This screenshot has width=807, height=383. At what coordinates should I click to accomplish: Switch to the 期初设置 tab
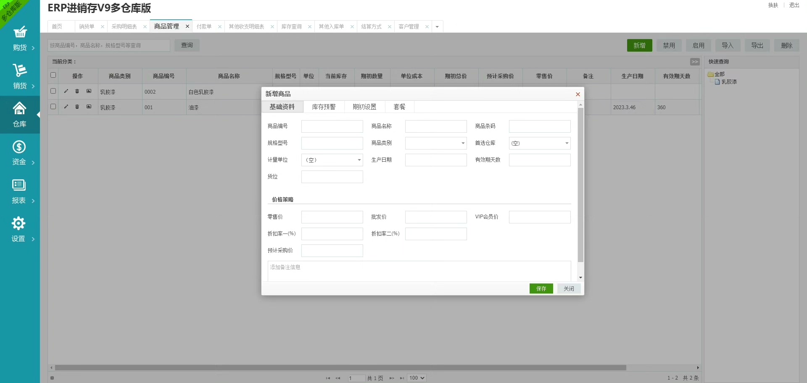[364, 107]
